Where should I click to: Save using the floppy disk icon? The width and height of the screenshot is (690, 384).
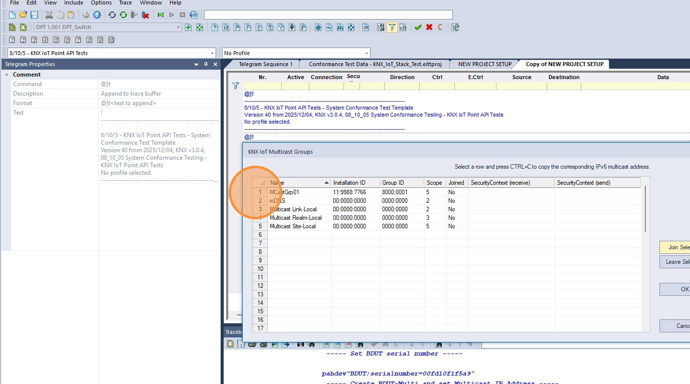34,15
